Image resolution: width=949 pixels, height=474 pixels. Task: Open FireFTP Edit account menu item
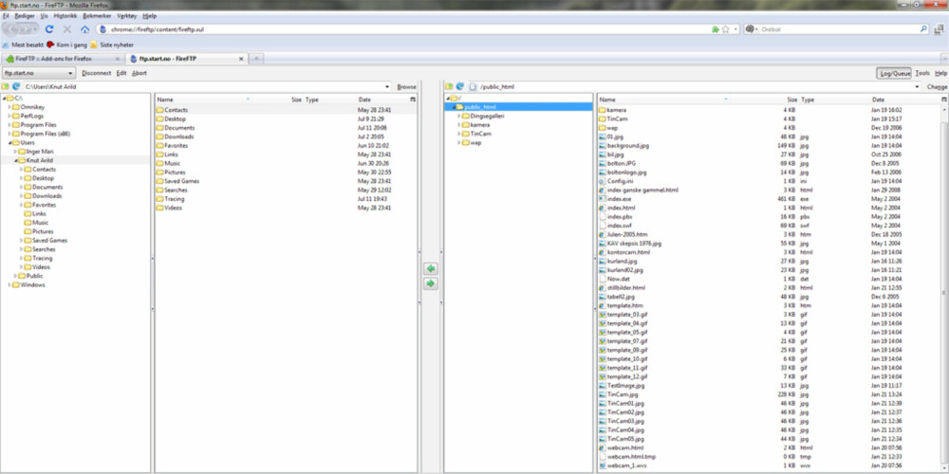pyautogui.click(x=121, y=73)
